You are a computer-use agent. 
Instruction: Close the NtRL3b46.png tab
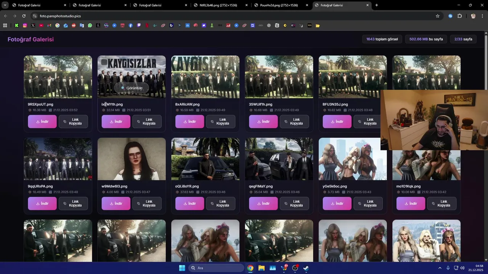click(246, 5)
